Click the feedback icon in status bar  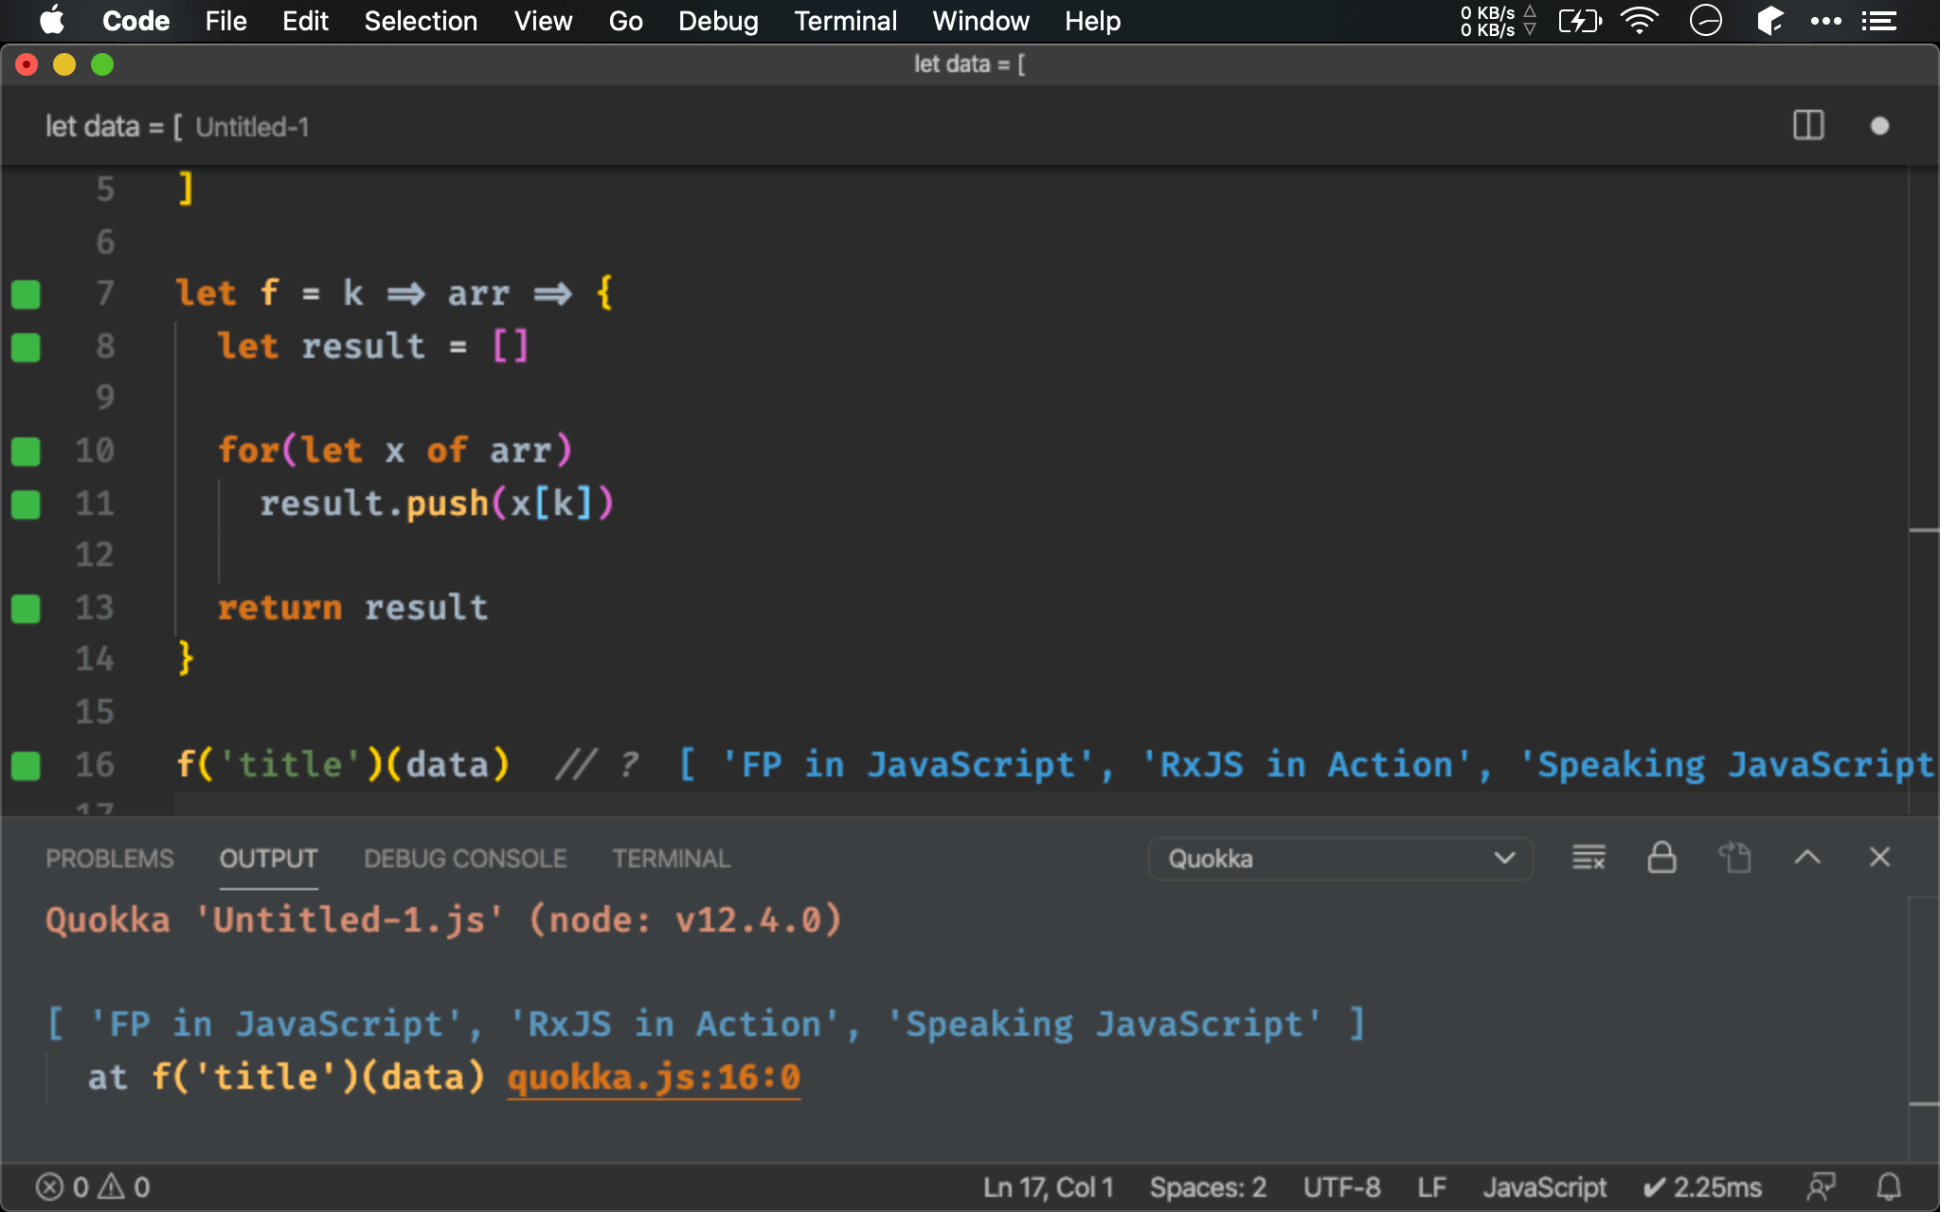pyautogui.click(x=1820, y=1186)
